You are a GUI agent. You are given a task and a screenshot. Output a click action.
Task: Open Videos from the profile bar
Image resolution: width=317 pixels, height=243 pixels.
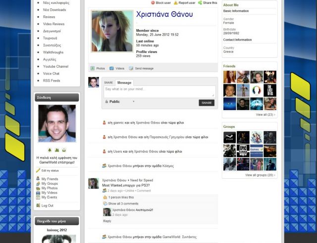point(117,68)
